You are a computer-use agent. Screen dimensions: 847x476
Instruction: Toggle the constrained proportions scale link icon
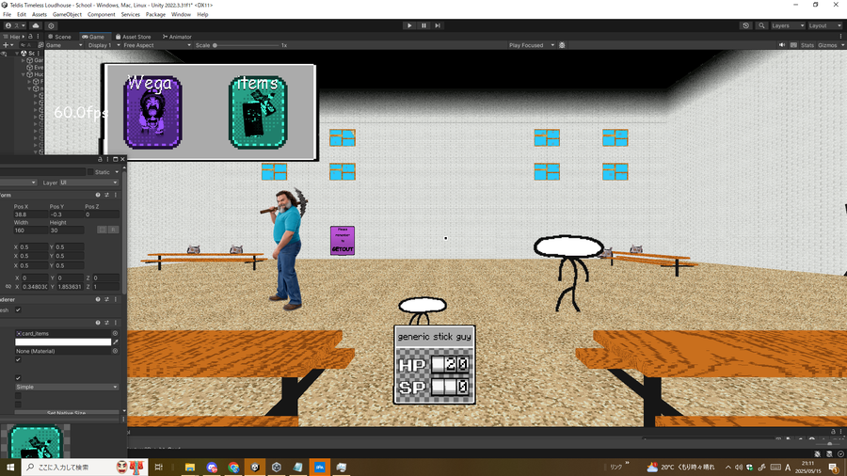click(x=8, y=287)
